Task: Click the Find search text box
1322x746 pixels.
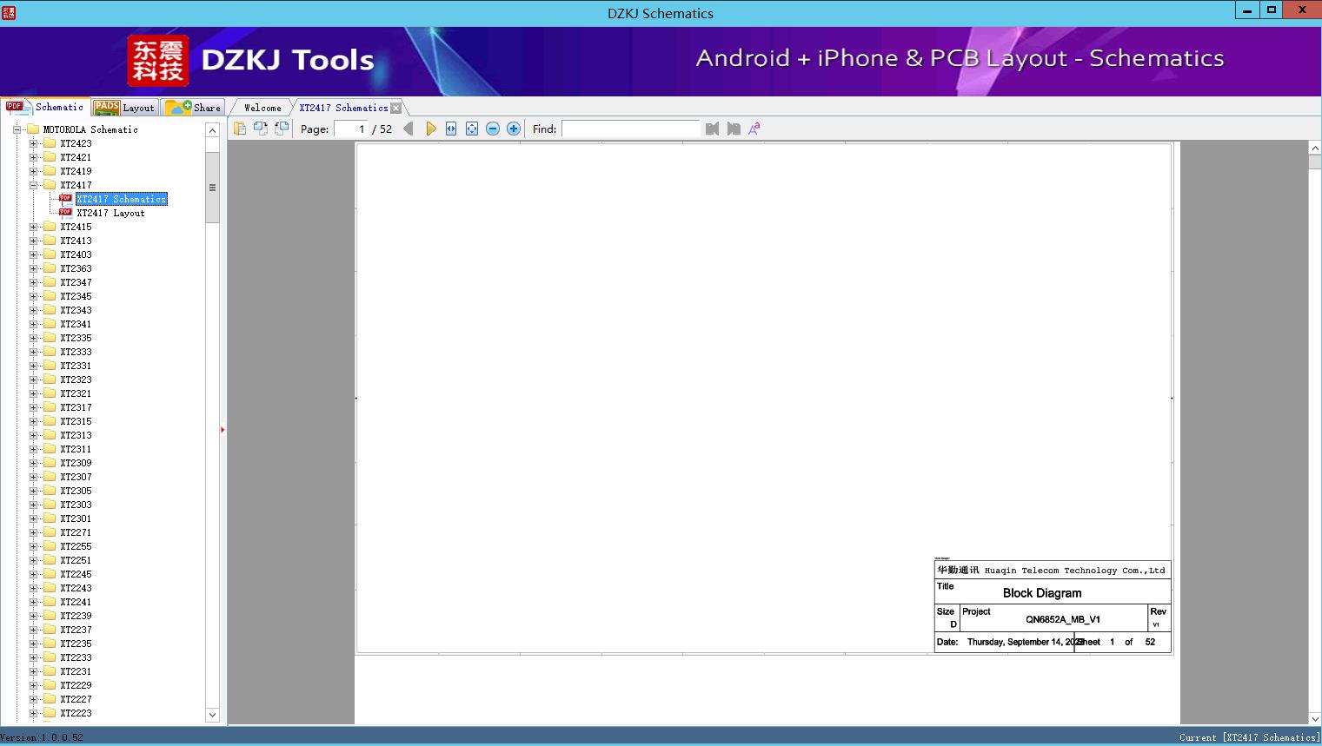Action: point(630,129)
